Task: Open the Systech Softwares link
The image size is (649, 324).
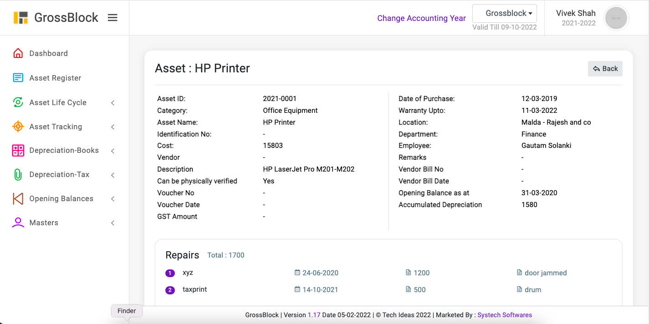Action: pyautogui.click(x=504, y=315)
